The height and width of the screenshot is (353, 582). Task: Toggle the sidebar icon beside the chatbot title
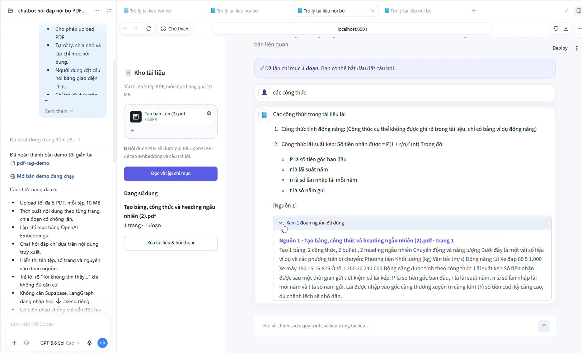tap(109, 11)
